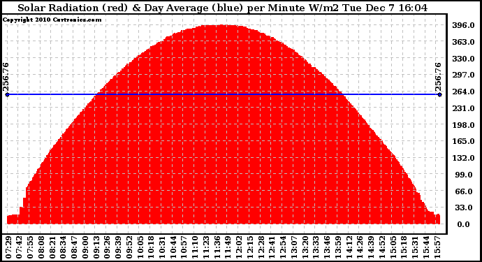Click the left 256.76 average label
Screen dimensions: 482x262
coord(6,77)
